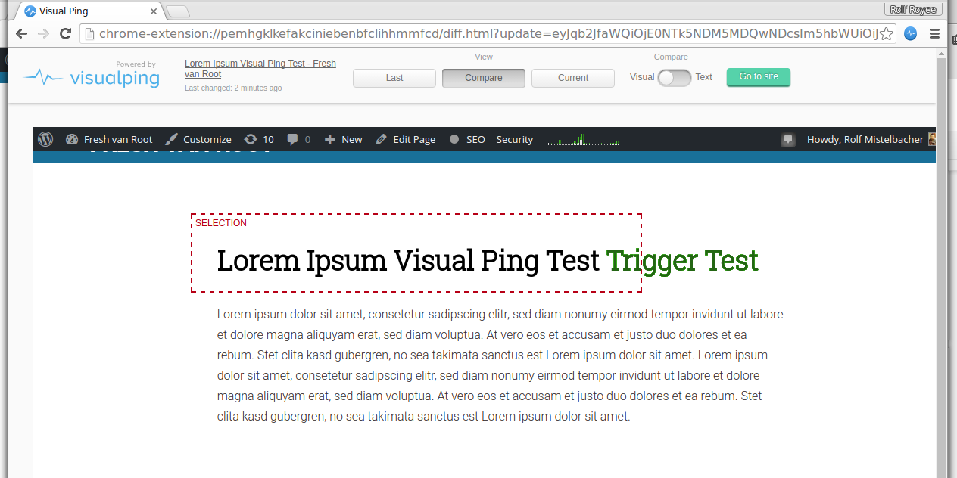Viewport: 957px width, 478px height.
Task: Open the Chrome hamburger menu
Action: 934,33
